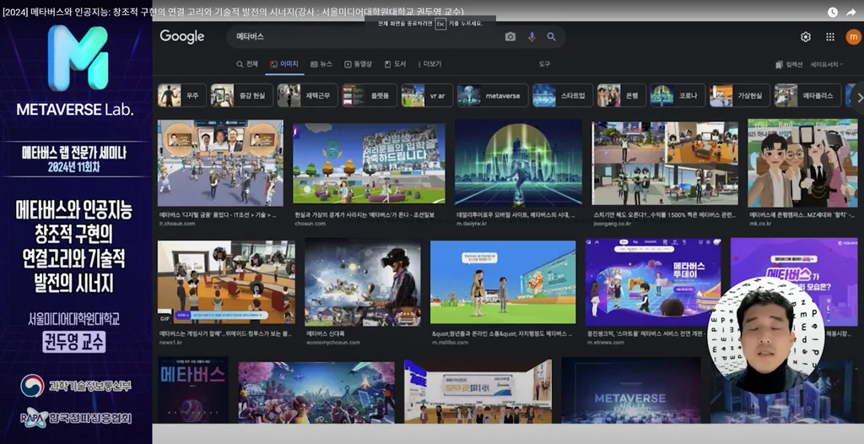Click the chosun.com source link

(310, 224)
